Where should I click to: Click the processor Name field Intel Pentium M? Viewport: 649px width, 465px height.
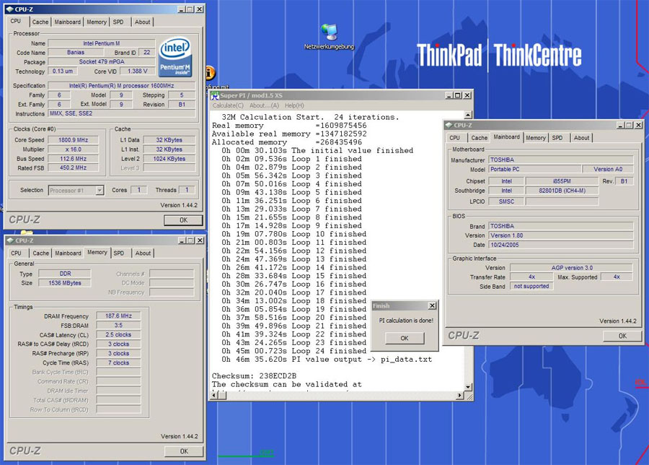pyautogui.click(x=102, y=43)
